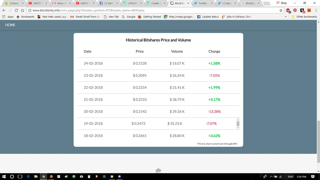Open the browser home page icon
The width and height of the screenshot is (320, 180).
pos(22,10)
